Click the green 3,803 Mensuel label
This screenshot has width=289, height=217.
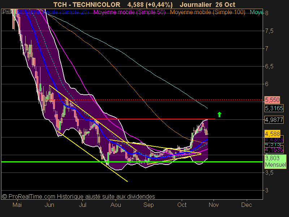(275, 161)
